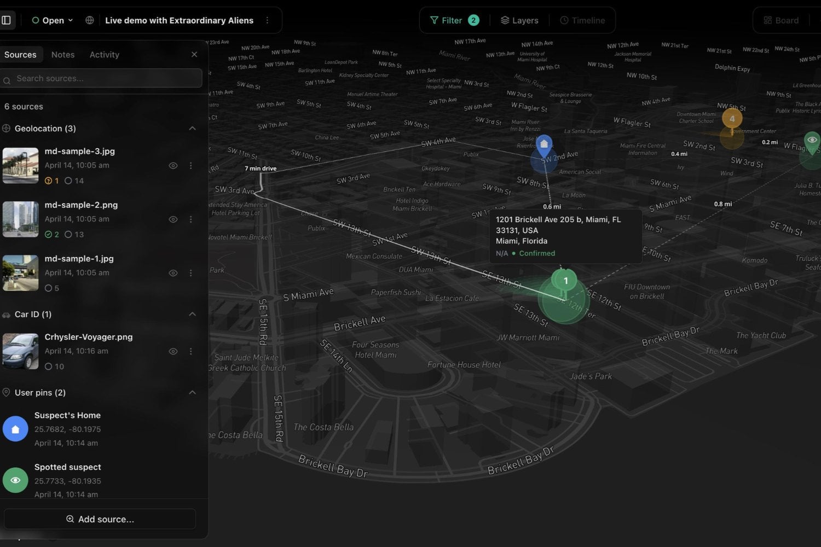Select the green map marker labeled 1

pyautogui.click(x=565, y=281)
